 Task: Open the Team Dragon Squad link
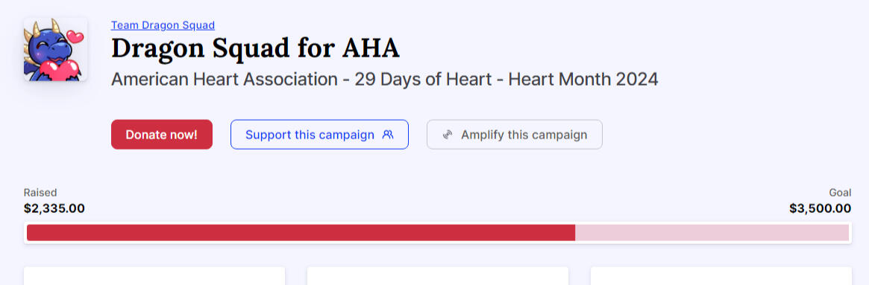[x=163, y=25]
